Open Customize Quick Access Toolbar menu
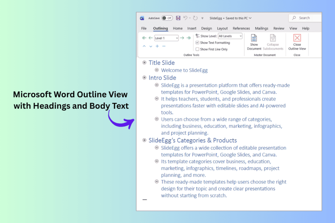Viewport: 335px width, 223px height. (202, 18)
